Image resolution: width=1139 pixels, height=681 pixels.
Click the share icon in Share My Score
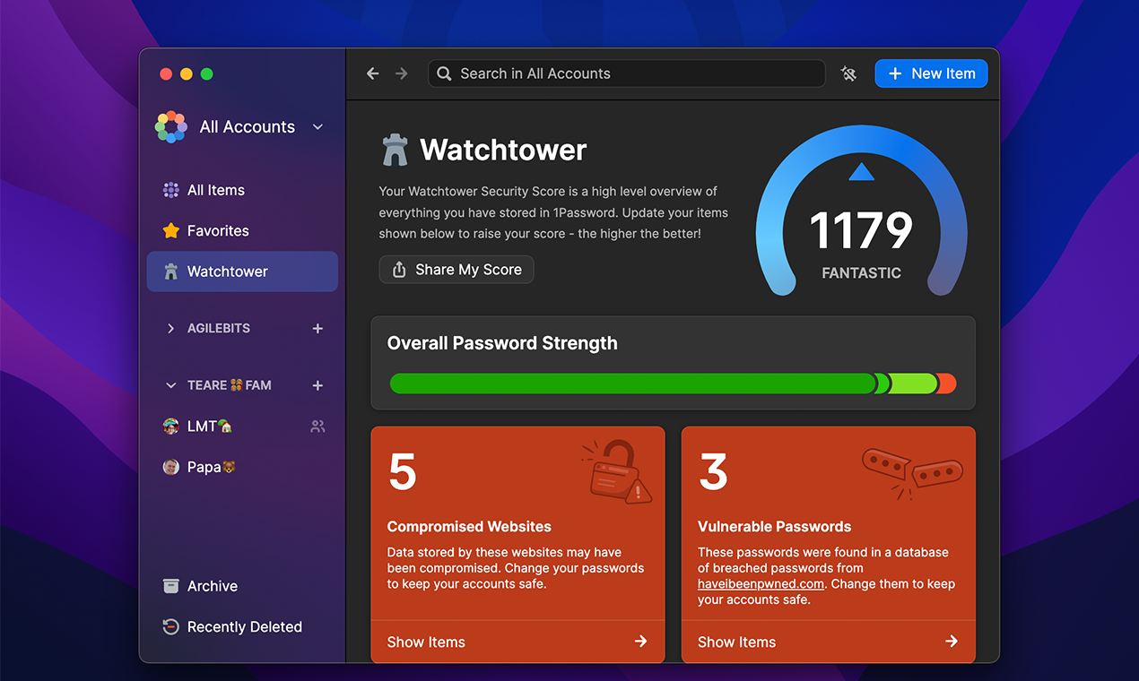coord(399,270)
